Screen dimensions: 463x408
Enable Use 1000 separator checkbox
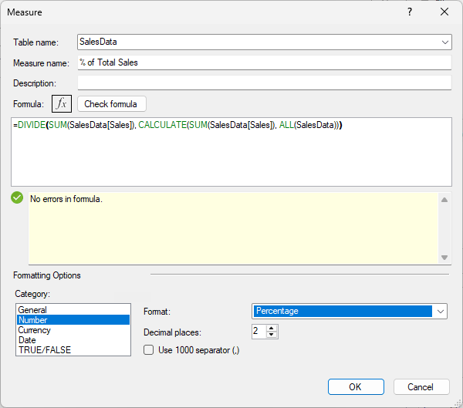click(x=148, y=350)
